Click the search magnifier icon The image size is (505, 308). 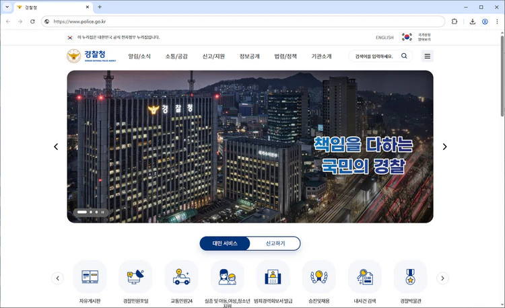(404, 56)
